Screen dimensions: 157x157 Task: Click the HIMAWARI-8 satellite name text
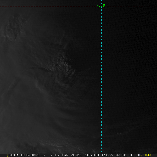pyautogui.click(x=33, y=155)
